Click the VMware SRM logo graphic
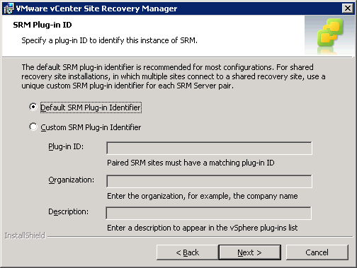Image resolution: width=357 pixels, height=268 pixels. [329, 35]
